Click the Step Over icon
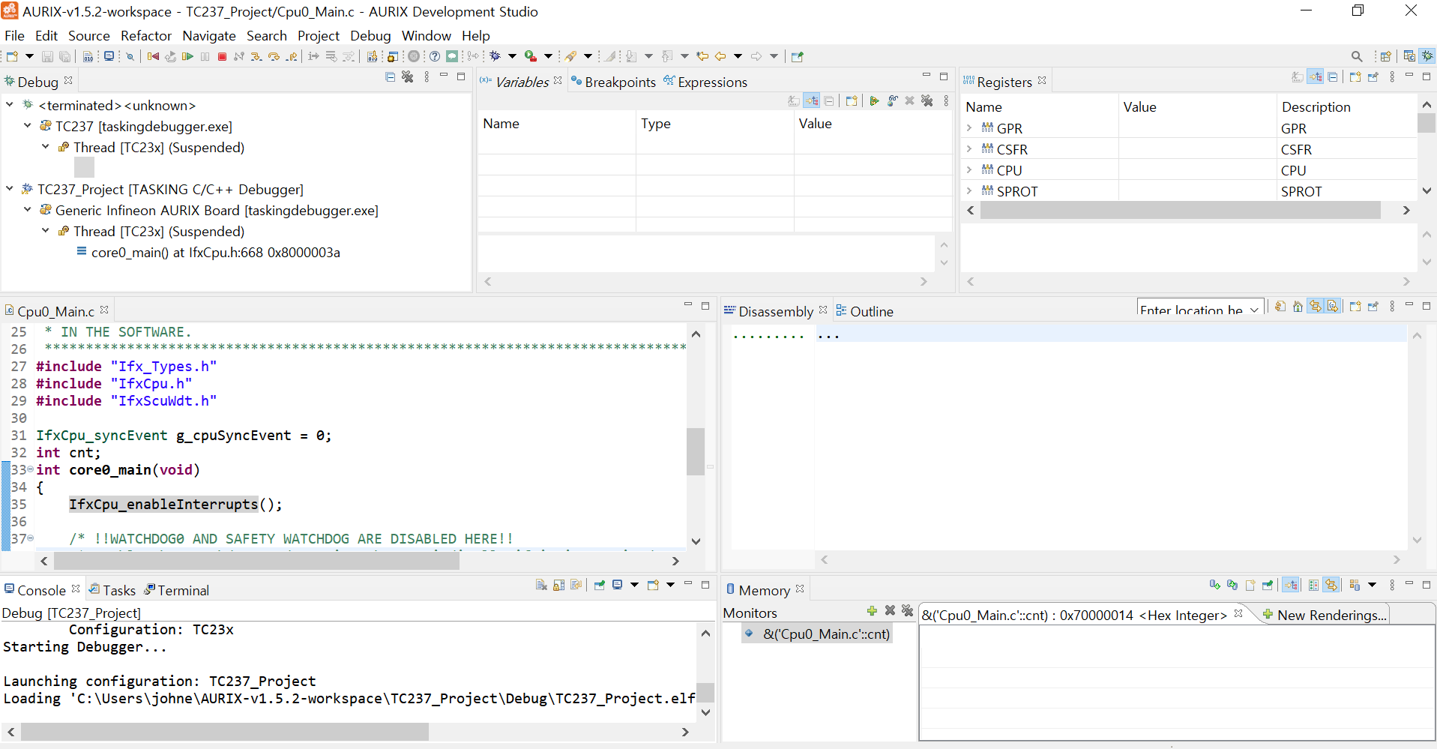 click(x=274, y=56)
